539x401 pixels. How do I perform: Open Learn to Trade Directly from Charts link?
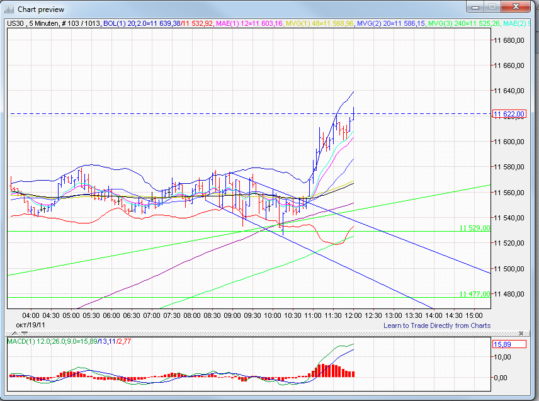click(437, 325)
